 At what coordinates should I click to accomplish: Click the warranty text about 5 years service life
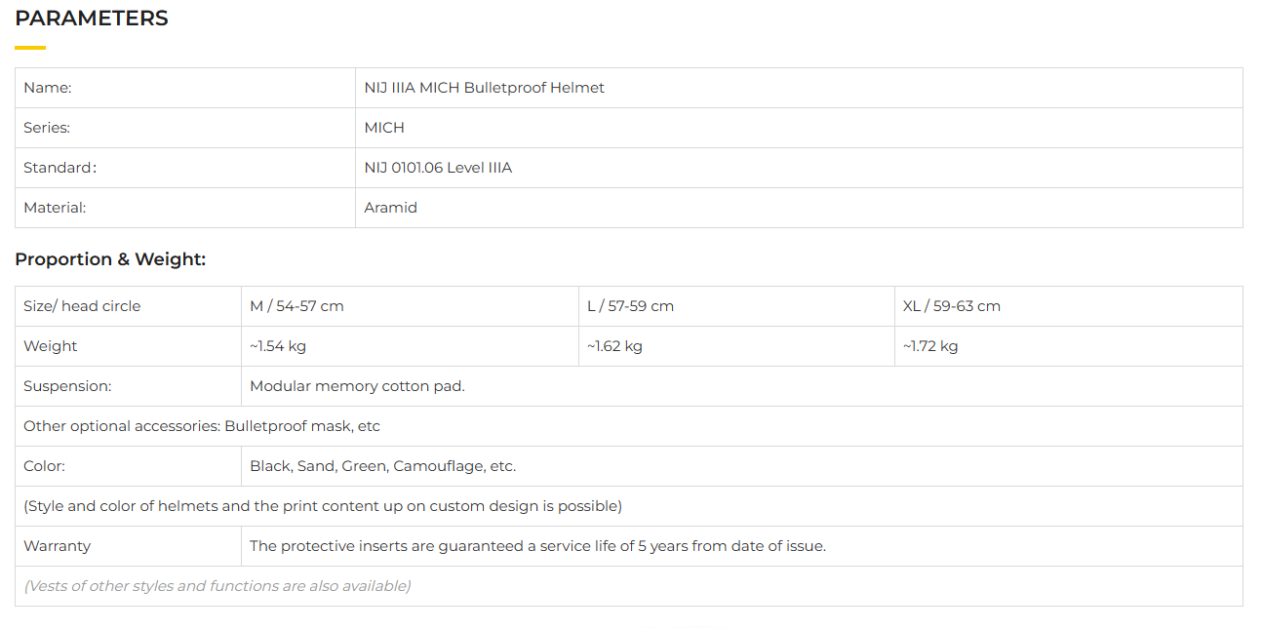point(537,546)
